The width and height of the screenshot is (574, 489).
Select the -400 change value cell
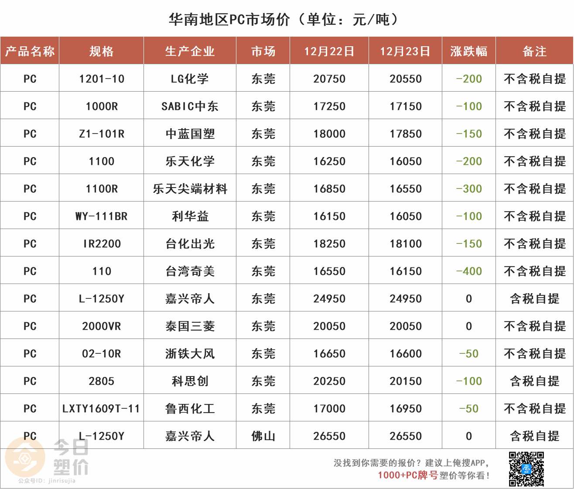click(468, 271)
